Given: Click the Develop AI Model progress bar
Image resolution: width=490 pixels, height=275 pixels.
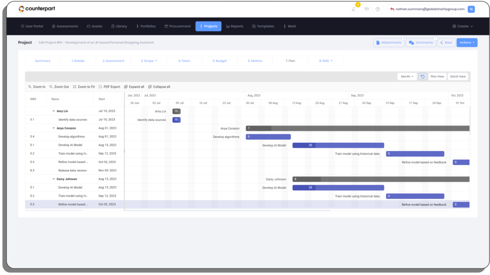Looking at the screenshot, I should tap(338, 145).
